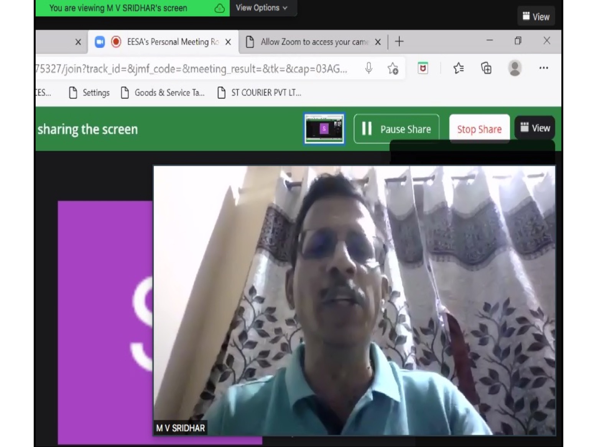597x447 pixels.
Task: Open the Collections icon
Action: pyautogui.click(x=486, y=69)
